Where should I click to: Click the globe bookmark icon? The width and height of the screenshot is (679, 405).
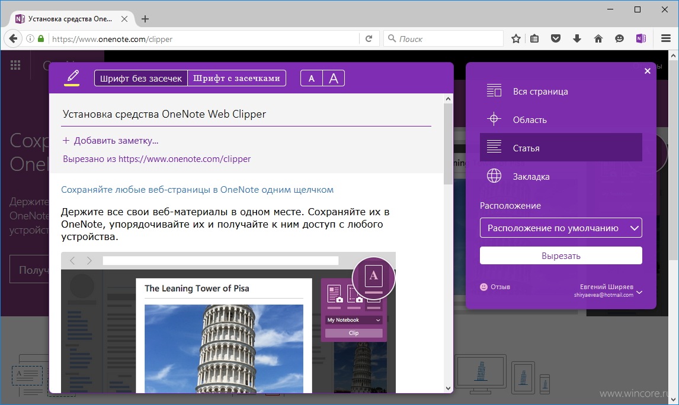coord(494,176)
